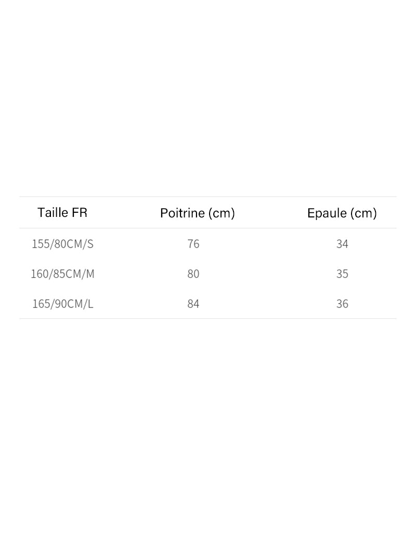Click the Poitrine (cm) column header
The image size is (416, 554).
point(198,213)
